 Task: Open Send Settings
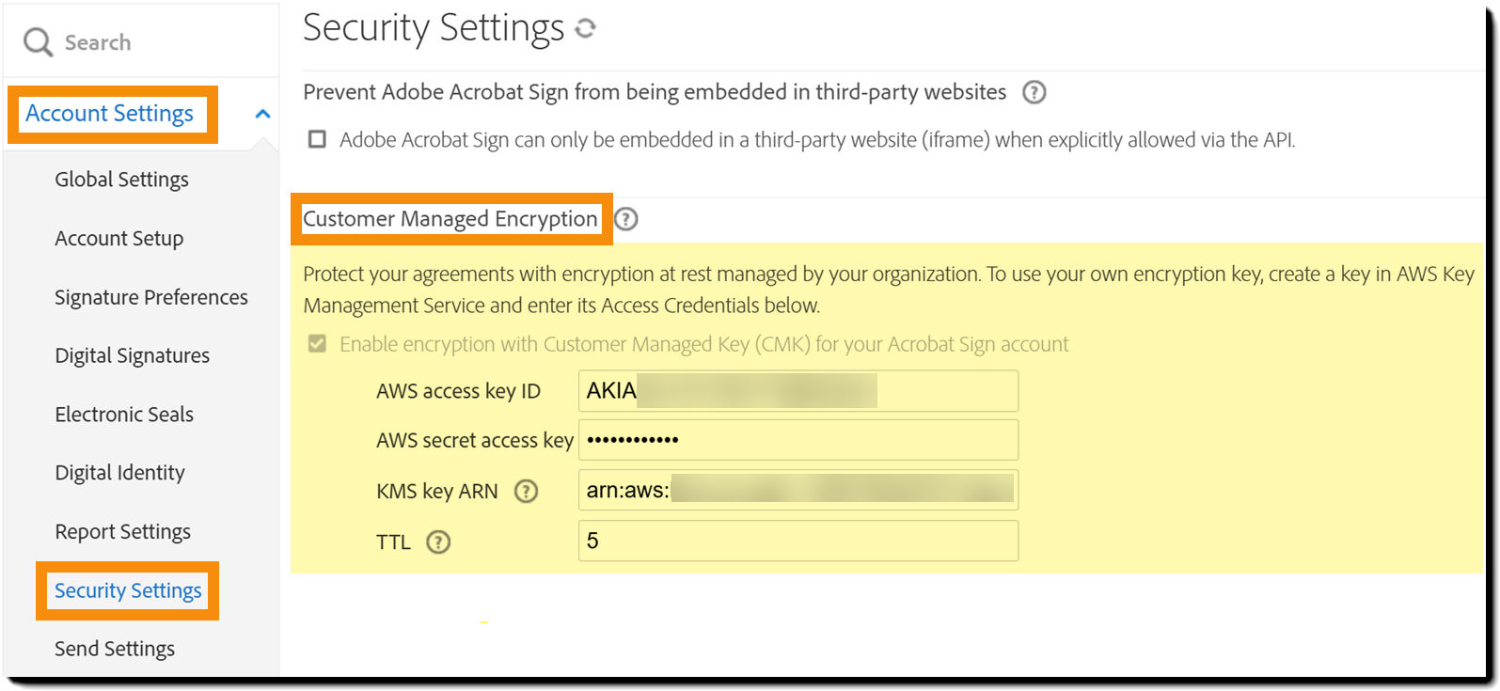pos(115,649)
